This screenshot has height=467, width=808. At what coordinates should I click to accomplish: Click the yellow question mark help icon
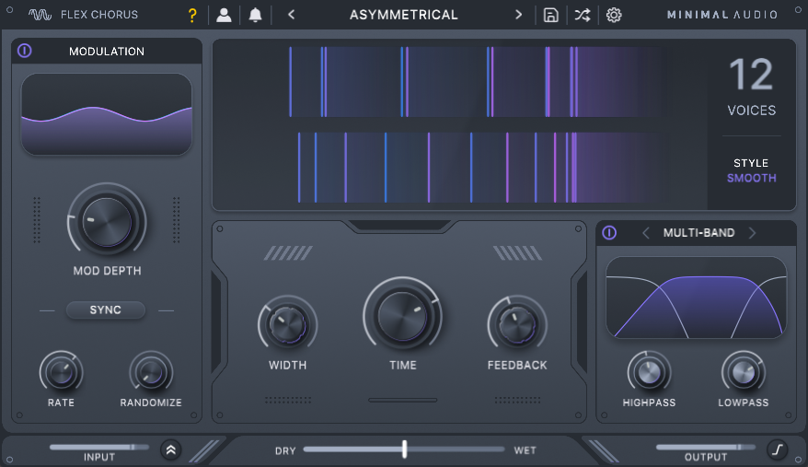pos(192,15)
